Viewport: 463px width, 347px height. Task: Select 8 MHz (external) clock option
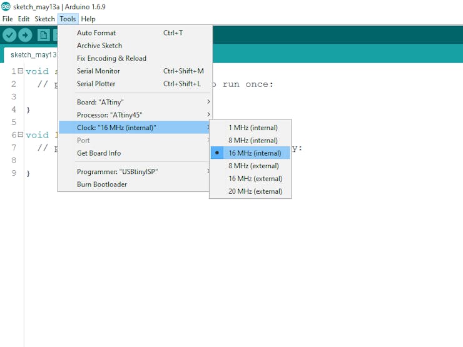250,166
